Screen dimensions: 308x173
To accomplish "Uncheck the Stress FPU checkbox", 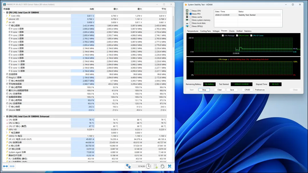I will pos(191,14).
